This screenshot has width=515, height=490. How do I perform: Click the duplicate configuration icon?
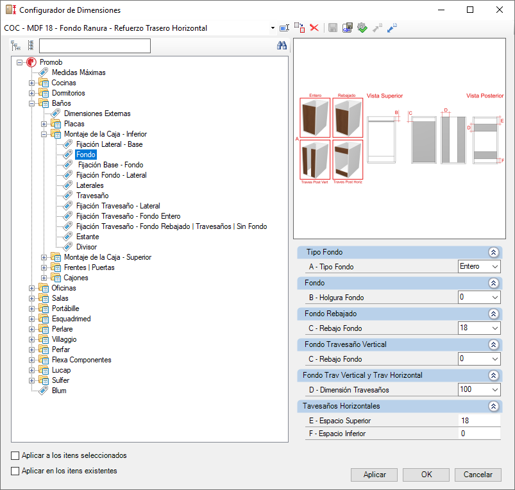(300, 28)
